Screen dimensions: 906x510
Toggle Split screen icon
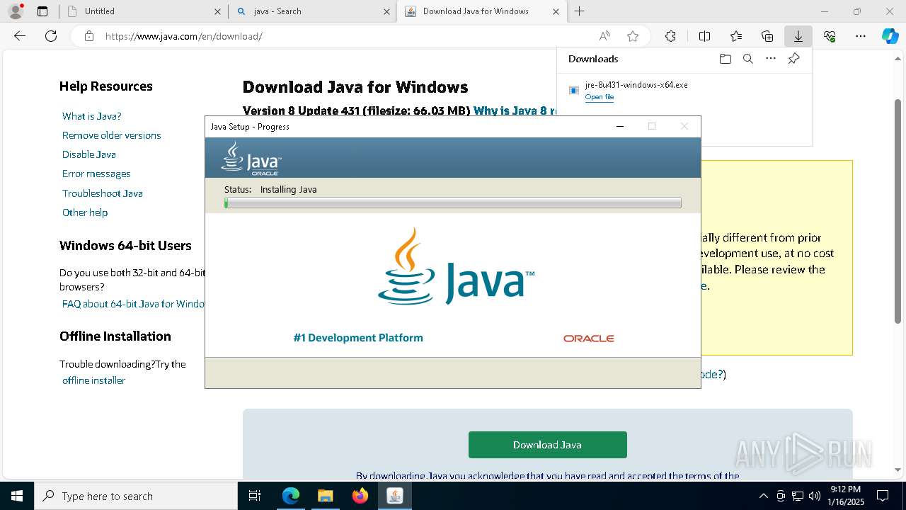704,36
